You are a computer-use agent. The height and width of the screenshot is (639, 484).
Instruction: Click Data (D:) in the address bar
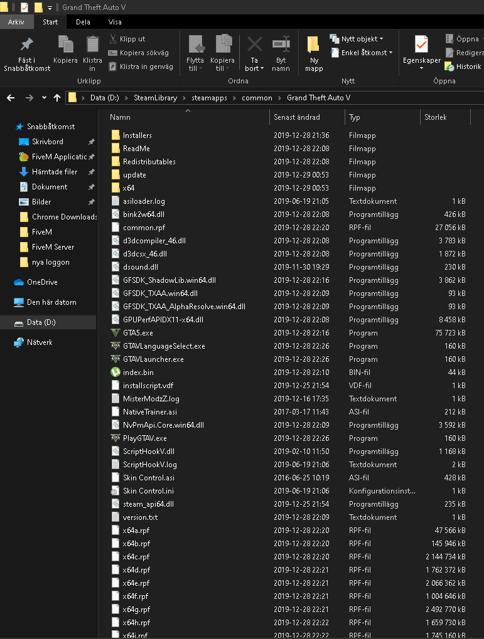point(104,98)
